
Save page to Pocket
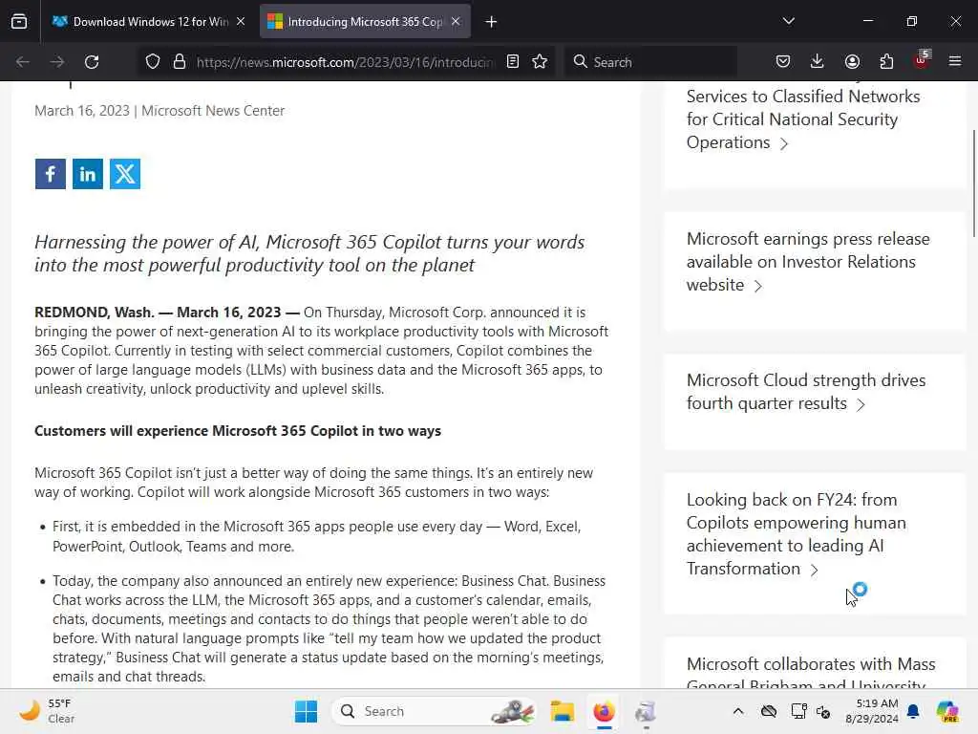click(x=783, y=62)
